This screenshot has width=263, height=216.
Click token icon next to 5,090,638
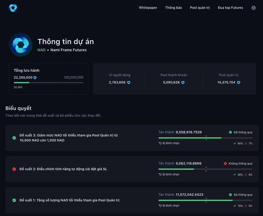pyautogui.click(x=183, y=82)
